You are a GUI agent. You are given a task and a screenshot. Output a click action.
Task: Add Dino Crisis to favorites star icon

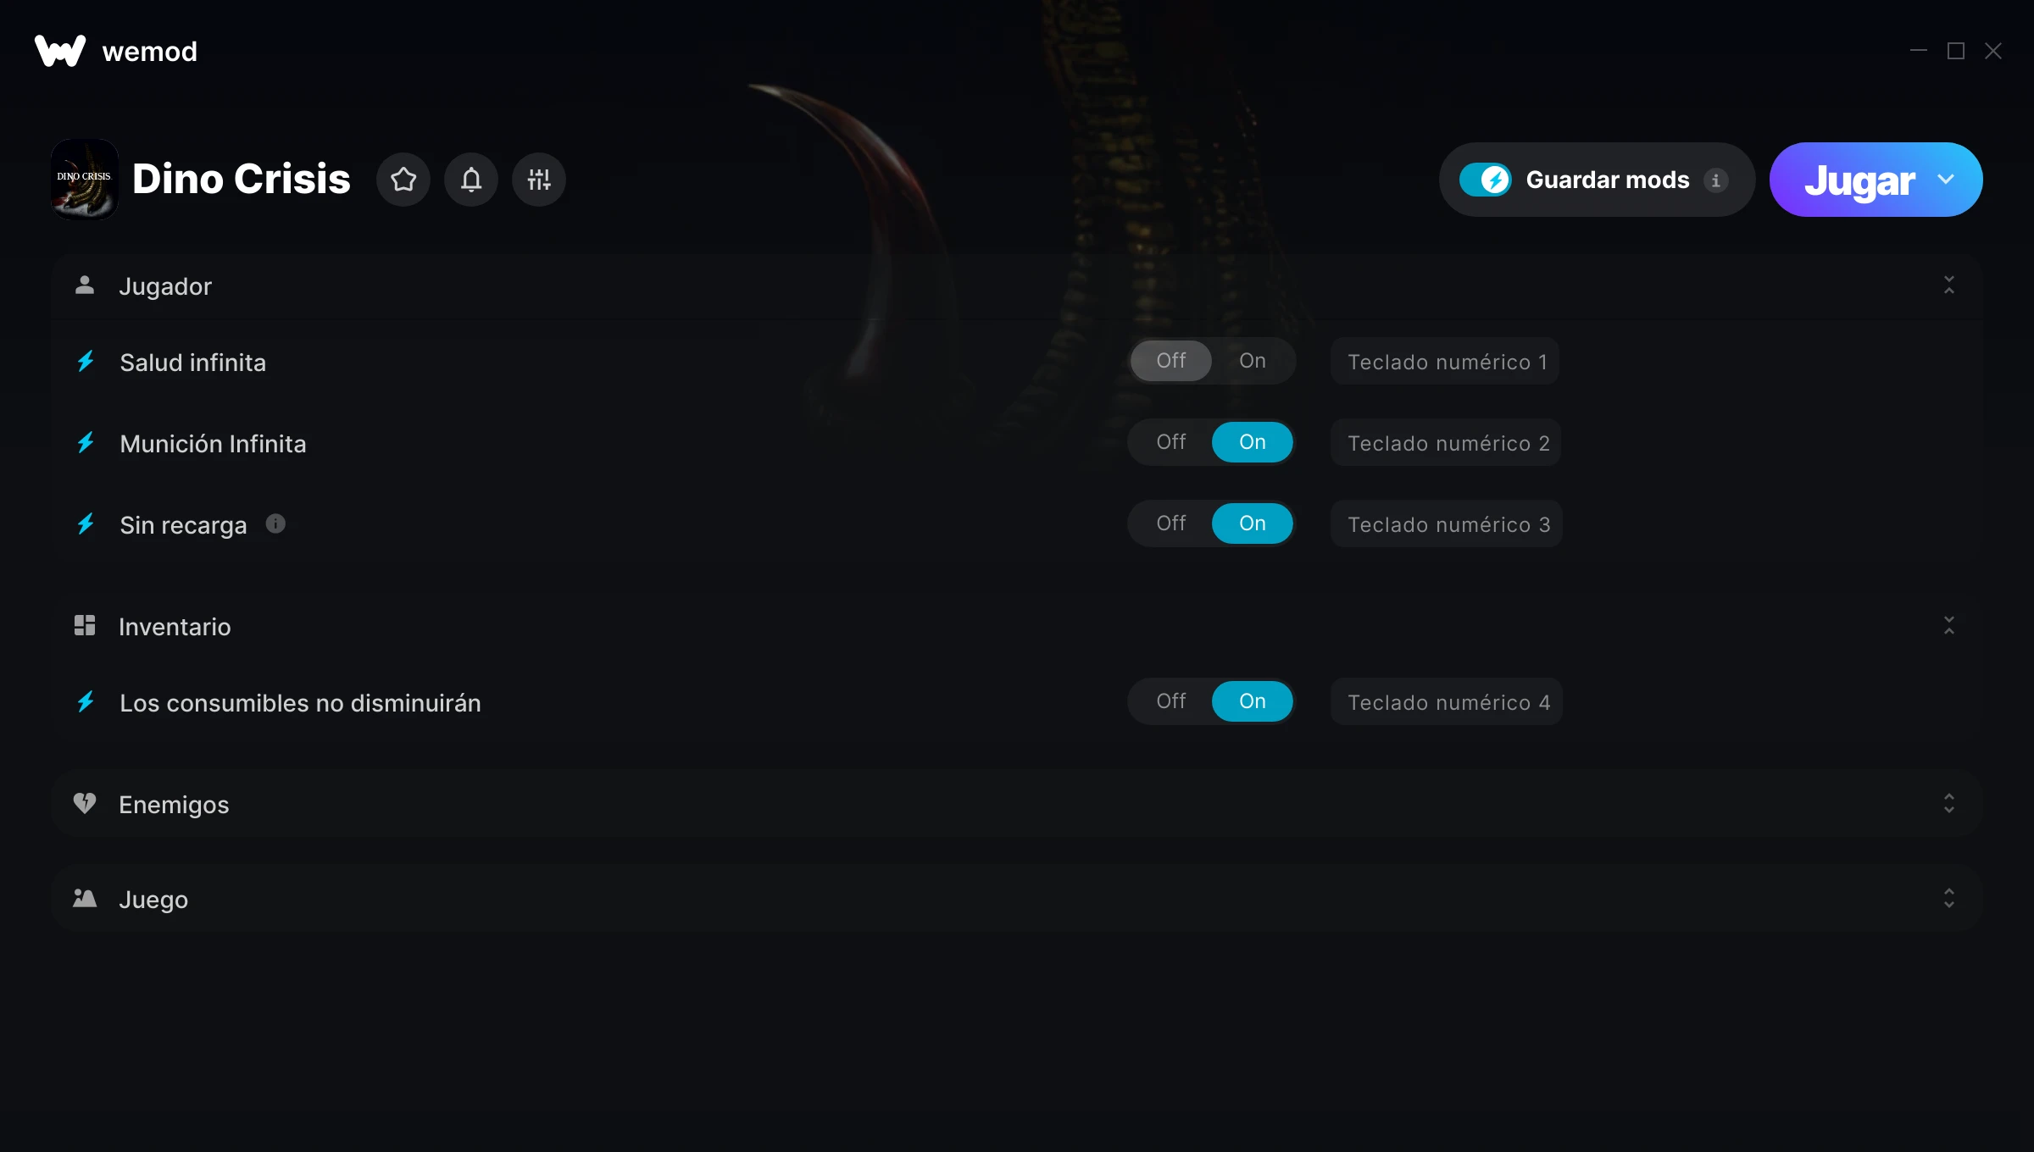pos(403,180)
